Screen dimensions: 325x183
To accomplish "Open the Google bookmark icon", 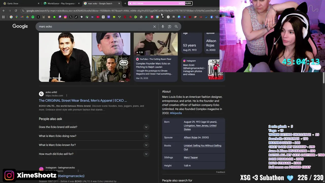I will point(11,17).
